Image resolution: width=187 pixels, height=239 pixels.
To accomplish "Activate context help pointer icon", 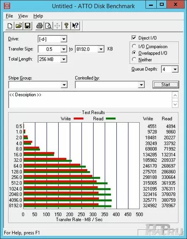I will pyautogui.click(x=75, y=26).
